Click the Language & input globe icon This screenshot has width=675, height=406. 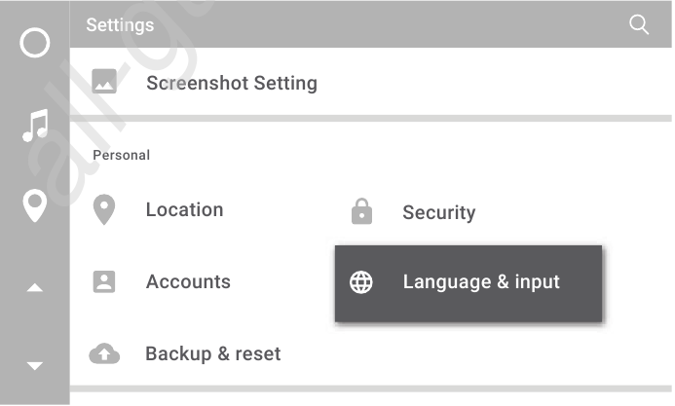tap(360, 282)
